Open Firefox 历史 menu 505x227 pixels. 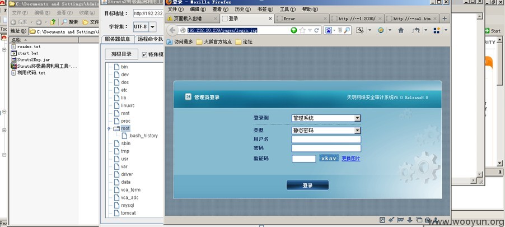[x=243, y=10]
